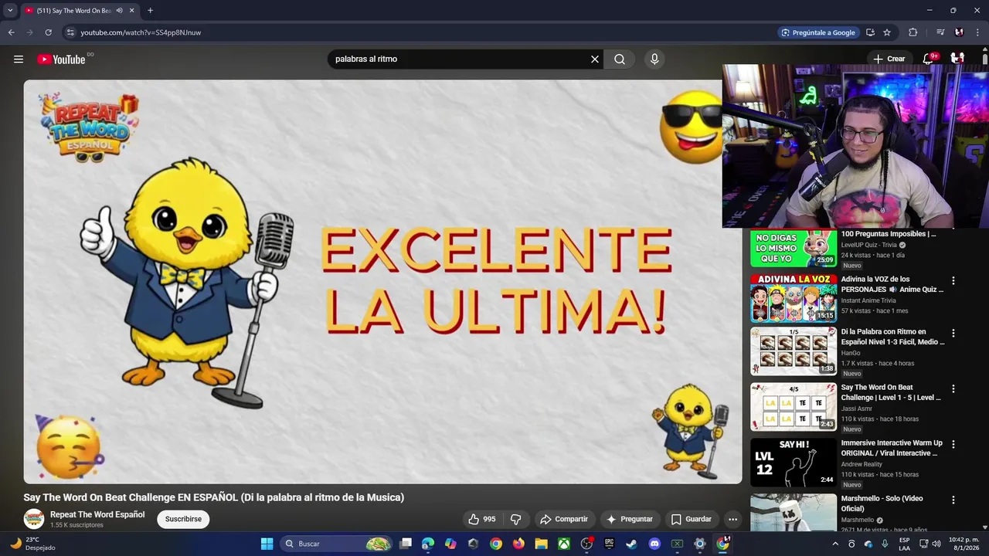989x556 pixels.
Task: Open Adivina la VOZ thumbnail
Action: tap(794, 298)
